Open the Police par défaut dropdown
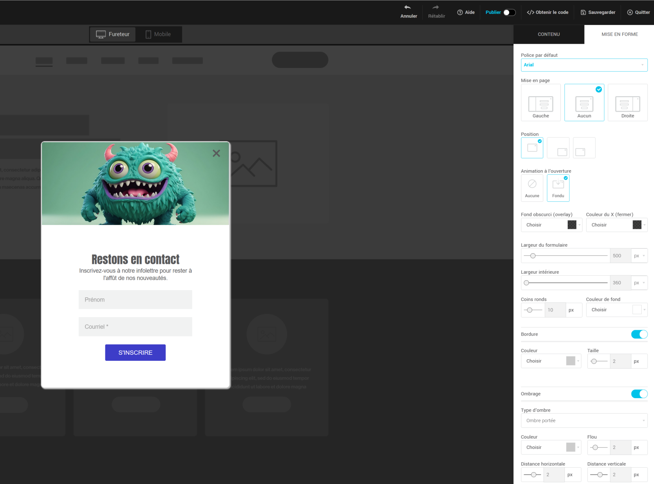The width and height of the screenshot is (654, 484). click(584, 65)
